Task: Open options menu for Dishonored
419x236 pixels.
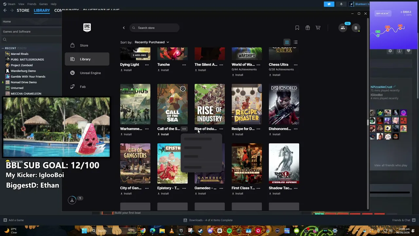Action: (x=296, y=129)
